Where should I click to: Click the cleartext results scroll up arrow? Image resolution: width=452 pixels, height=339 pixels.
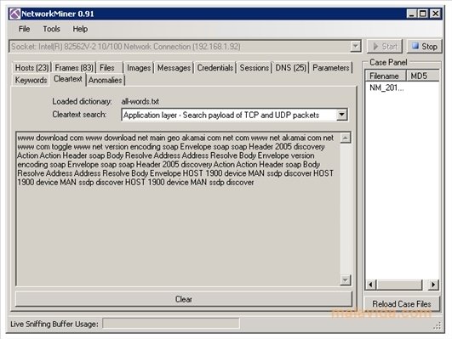[346, 138]
